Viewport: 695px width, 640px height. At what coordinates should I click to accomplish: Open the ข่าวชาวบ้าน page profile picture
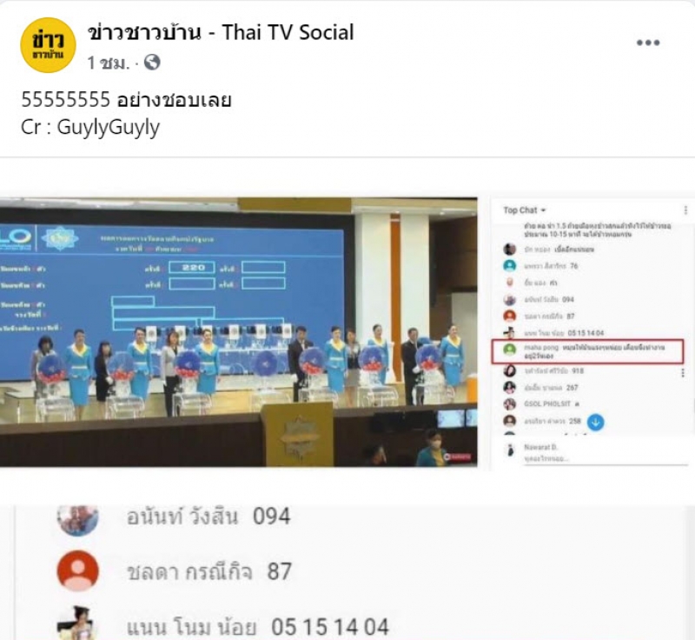49,45
